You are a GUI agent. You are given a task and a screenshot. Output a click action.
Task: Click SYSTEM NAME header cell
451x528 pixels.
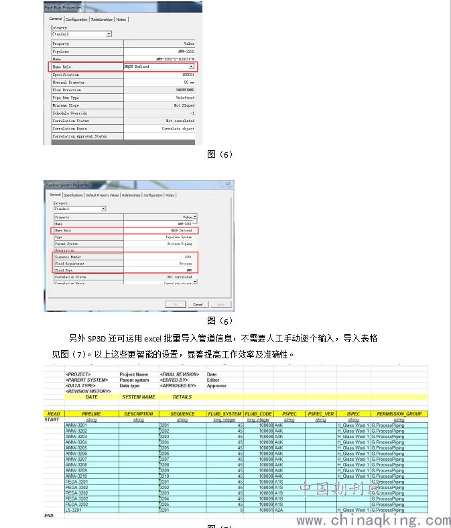pyautogui.click(x=139, y=397)
